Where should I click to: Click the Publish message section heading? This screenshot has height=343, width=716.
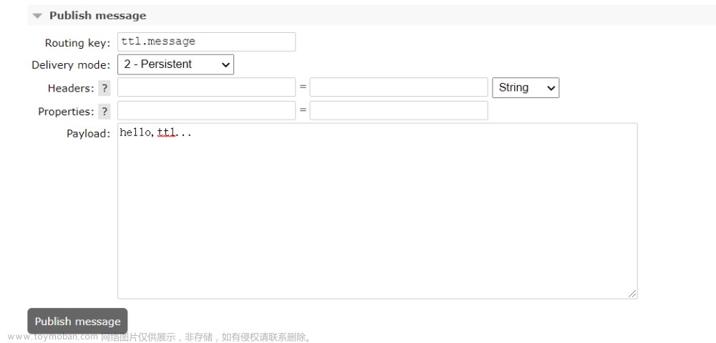(97, 16)
